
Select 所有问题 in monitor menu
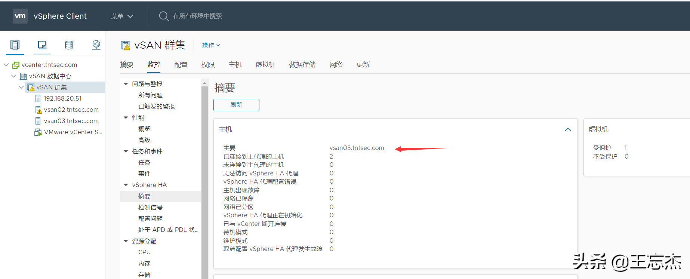pos(150,95)
